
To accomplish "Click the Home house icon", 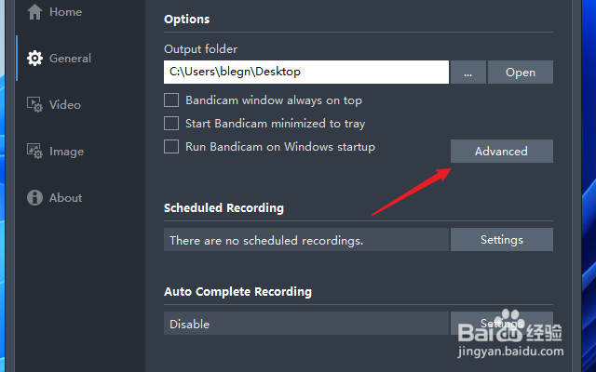I will pyautogui.click(x=35, y=12).
